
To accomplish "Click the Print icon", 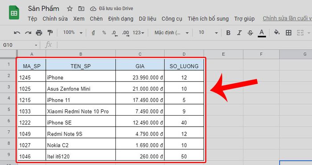I will tap(39, 33).
